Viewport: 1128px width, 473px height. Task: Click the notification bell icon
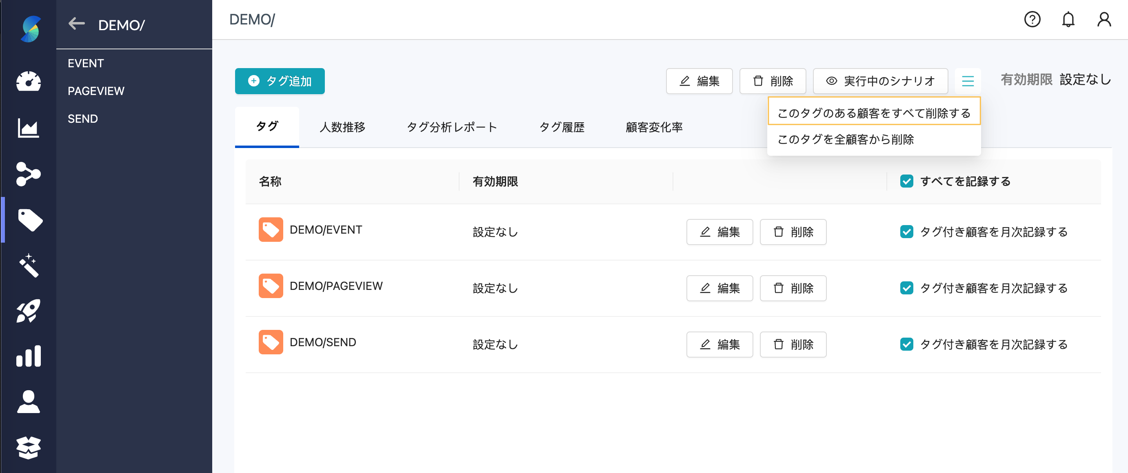coord(1068,20)
